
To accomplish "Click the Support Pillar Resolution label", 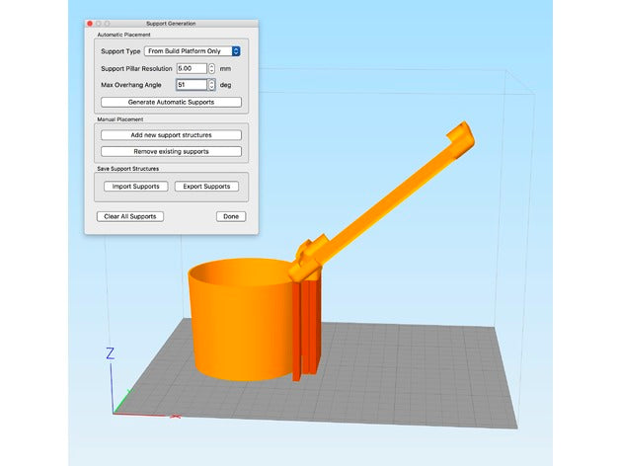I will (x=136, y=69).
